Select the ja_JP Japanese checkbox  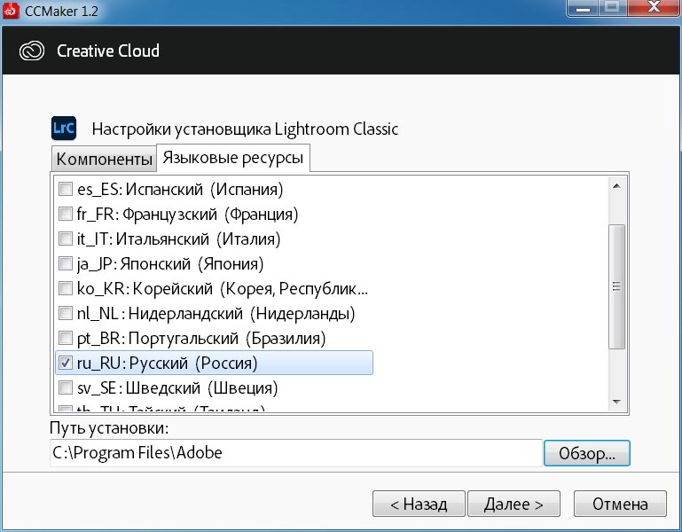click(66, 263)
